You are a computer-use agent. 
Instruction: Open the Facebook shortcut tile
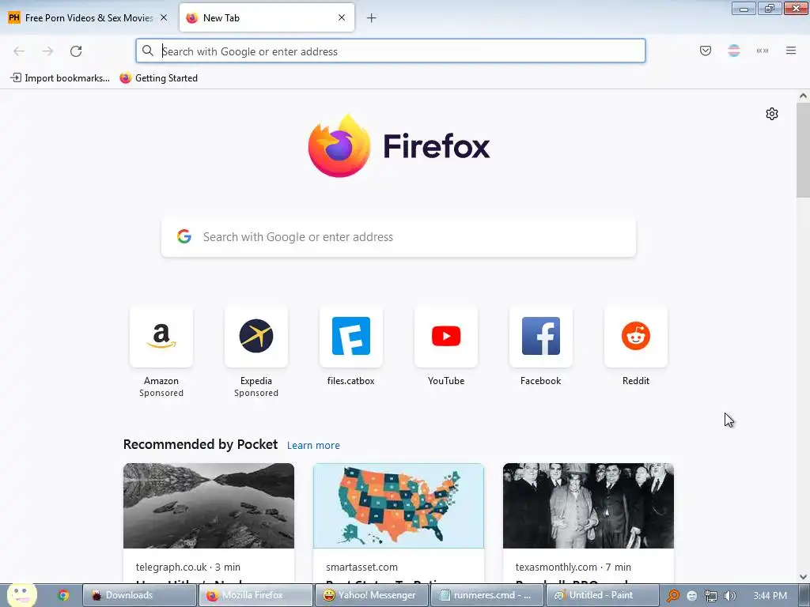pyautogui.click(x=541, y=337)
